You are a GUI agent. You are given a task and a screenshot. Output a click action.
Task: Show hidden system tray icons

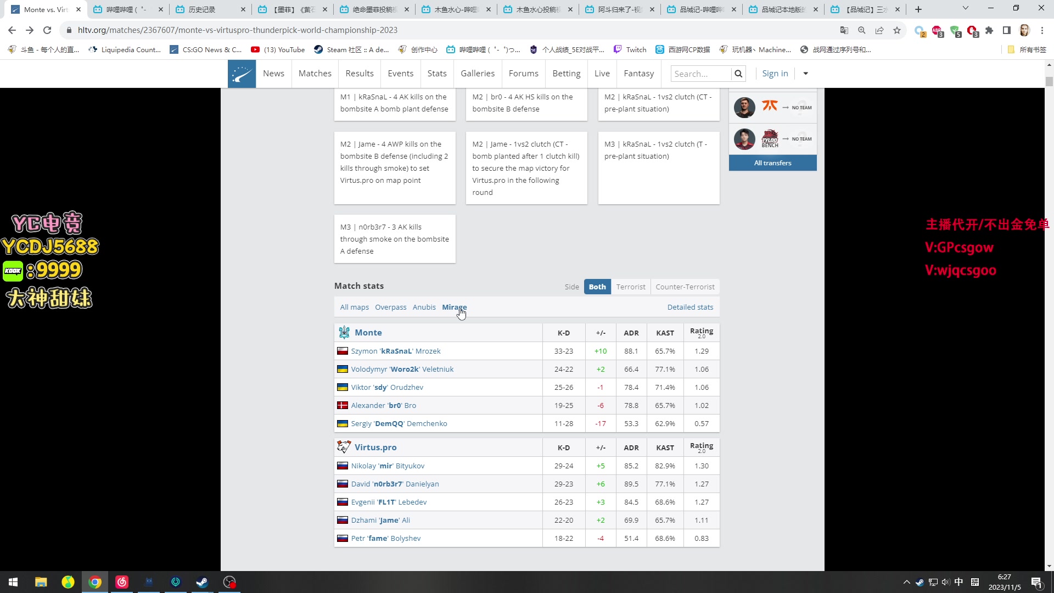(x=907, y=582)
